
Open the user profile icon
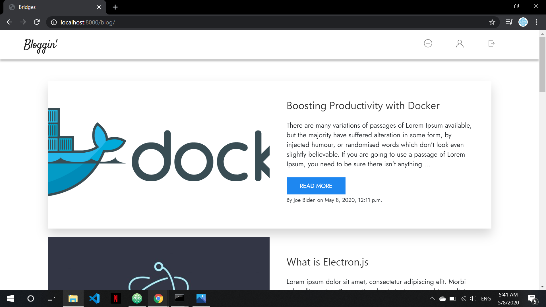pyautogui.click(x=460, y=43)
